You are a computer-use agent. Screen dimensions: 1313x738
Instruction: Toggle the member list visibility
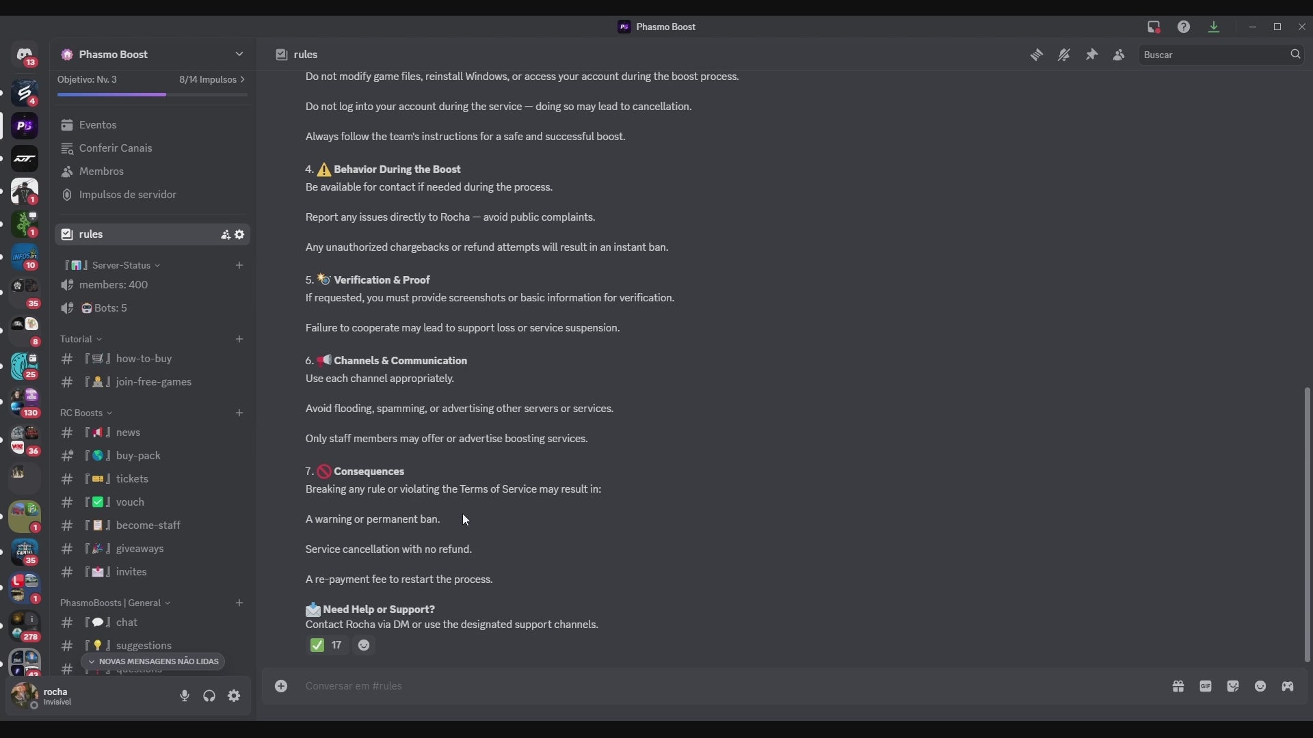pyautogui.click(x=1119, y=55)
